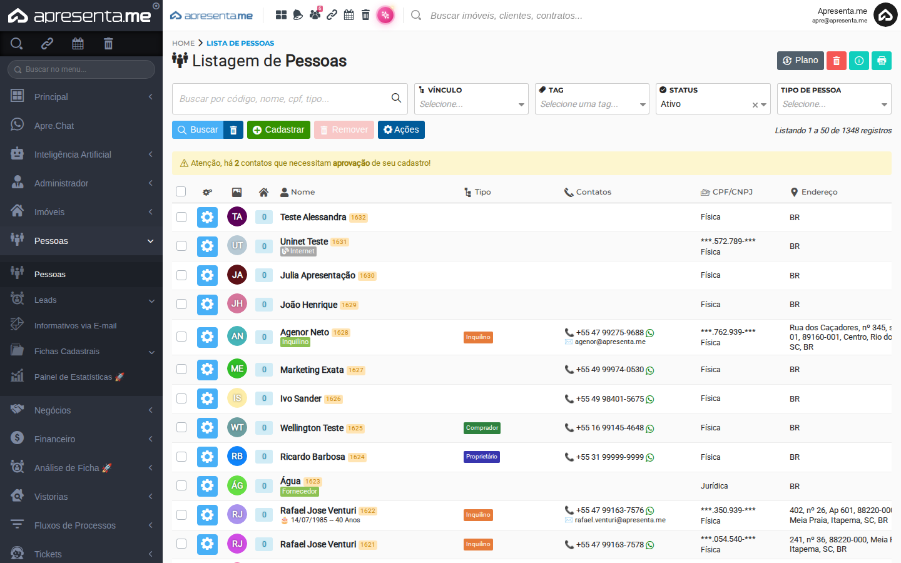
Task: Click the magnifier icon in person search field
Action: point(396,98)
